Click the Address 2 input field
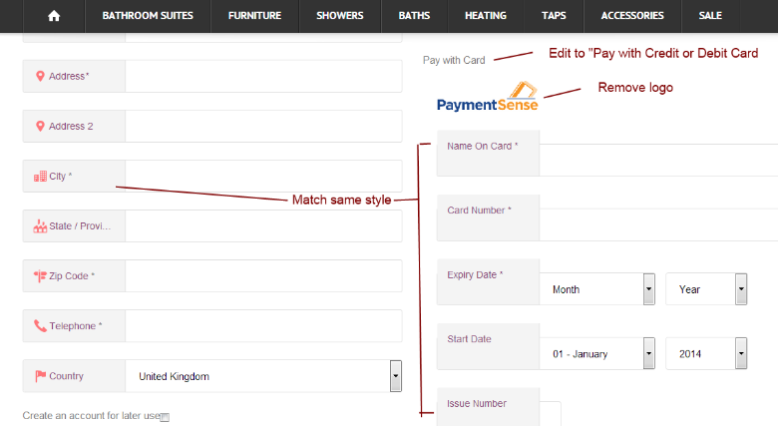The image size is (778, 426). point(263,126)
